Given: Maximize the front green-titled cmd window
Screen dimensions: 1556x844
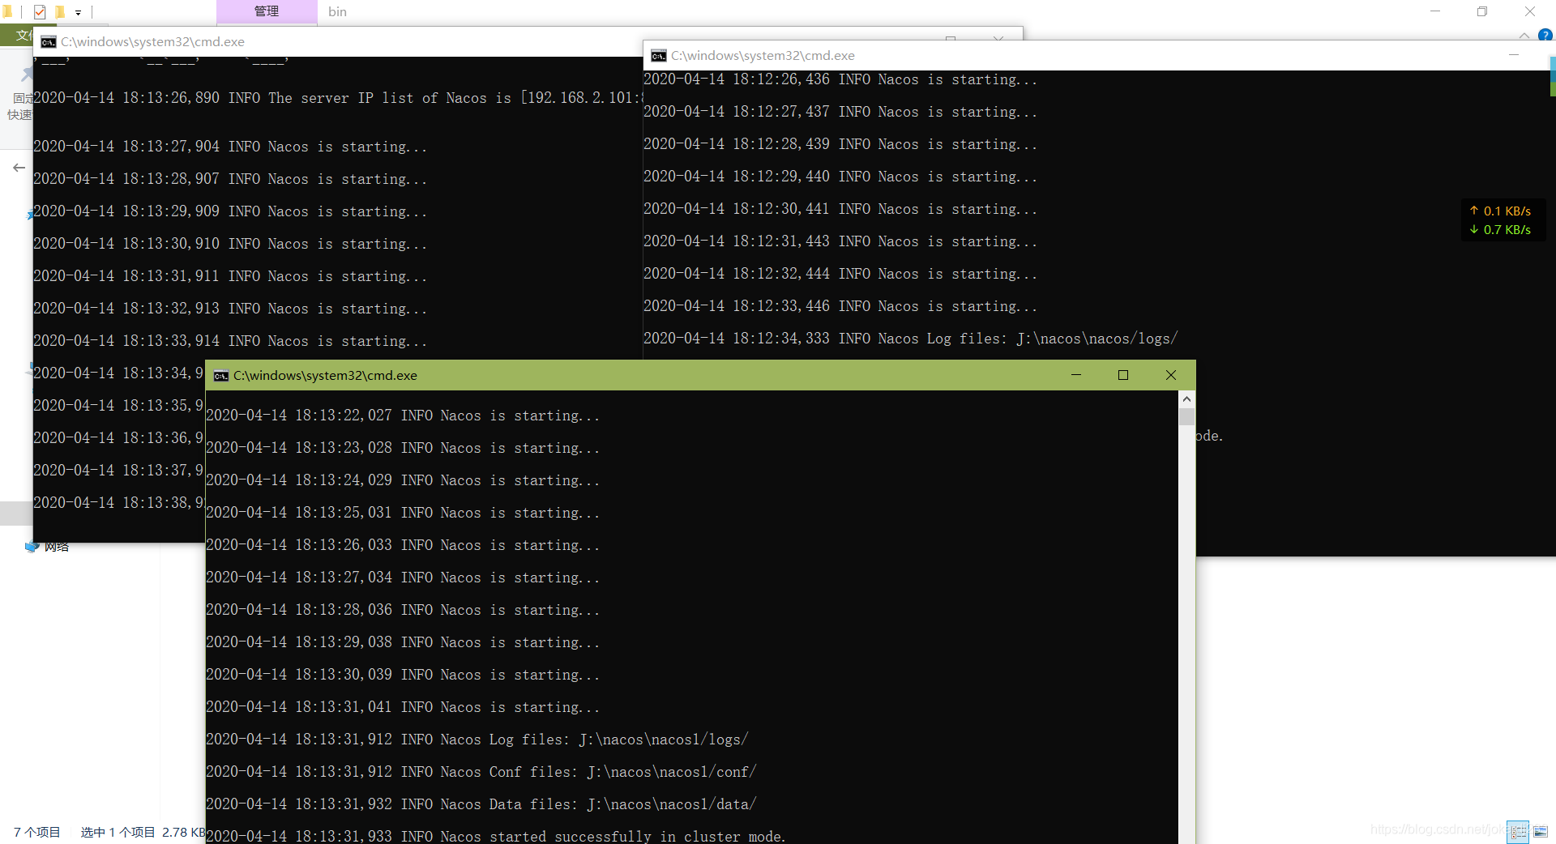Looking at the screenshot, I should point(1123,375).
